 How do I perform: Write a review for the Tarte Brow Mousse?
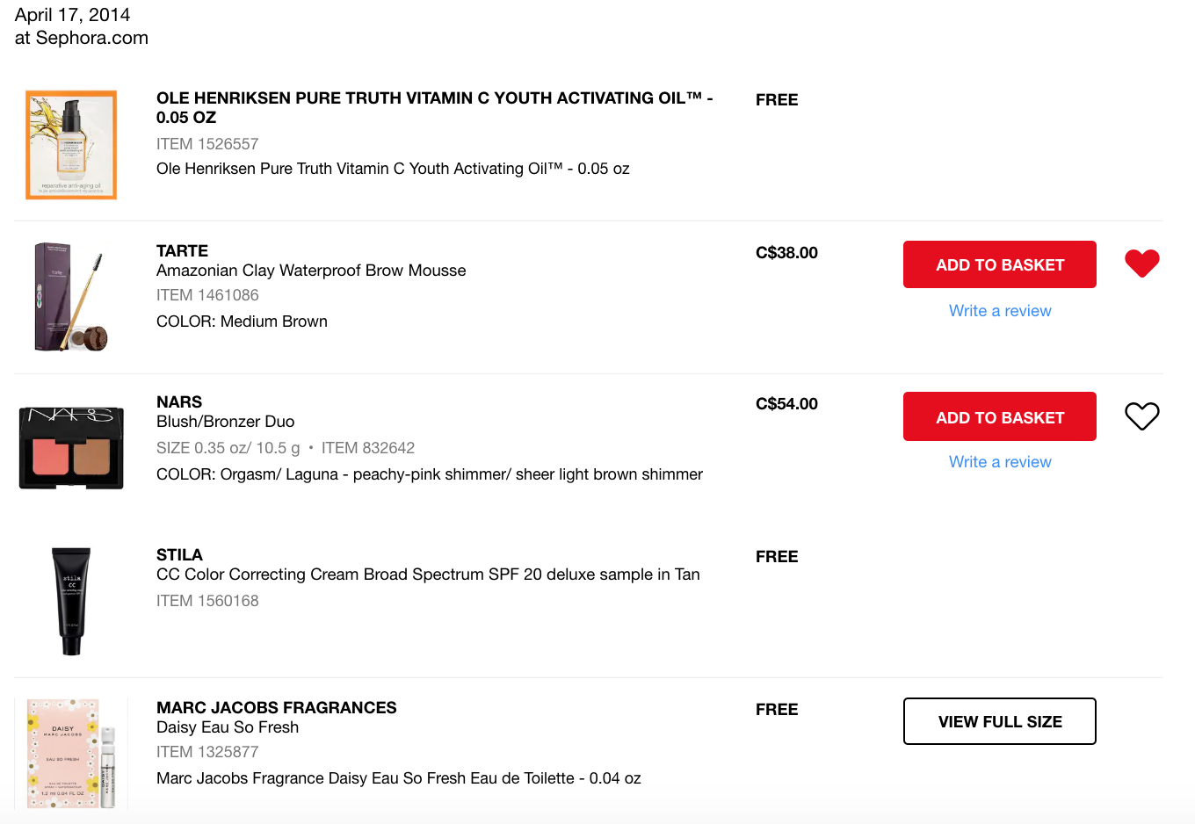coord(999,310)
